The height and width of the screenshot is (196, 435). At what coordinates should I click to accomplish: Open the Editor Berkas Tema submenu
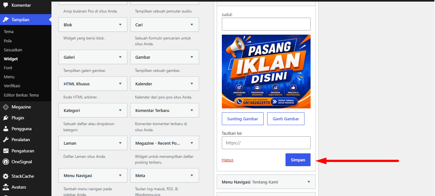(x=21, y=95)
